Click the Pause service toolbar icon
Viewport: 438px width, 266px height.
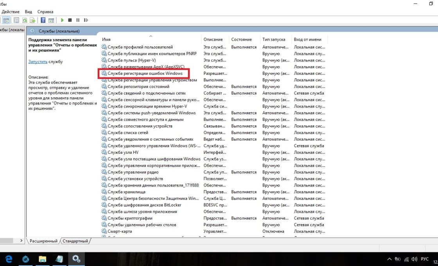point(78,20)
